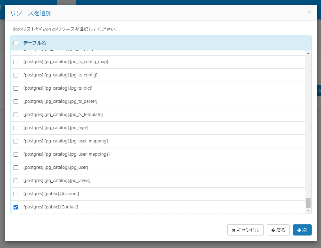Enable the pg_ts_dict table checkbox
The width and height of the screenshot is (321, 248).
coord(16,89)
